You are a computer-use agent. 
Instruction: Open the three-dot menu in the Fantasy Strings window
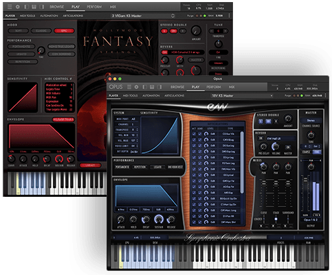click(x=229, y=16)
